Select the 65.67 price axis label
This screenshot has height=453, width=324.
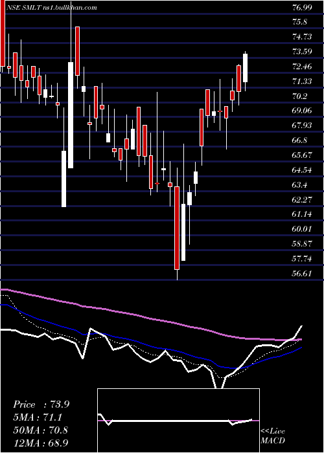(302, 155)
